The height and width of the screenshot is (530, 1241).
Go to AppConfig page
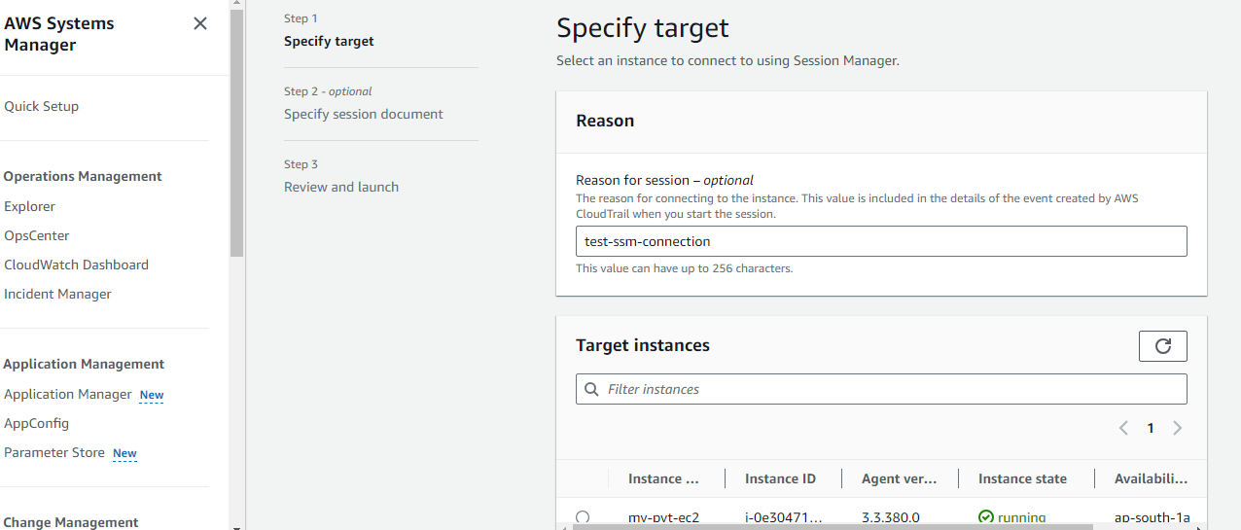[36, 423]
